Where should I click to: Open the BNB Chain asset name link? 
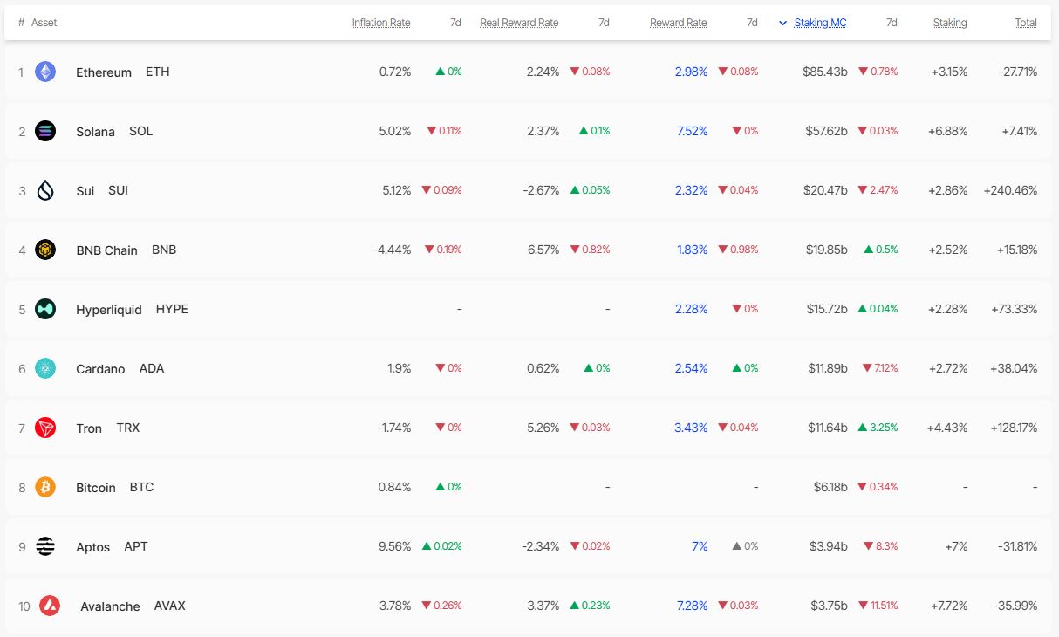coord(106,250)
